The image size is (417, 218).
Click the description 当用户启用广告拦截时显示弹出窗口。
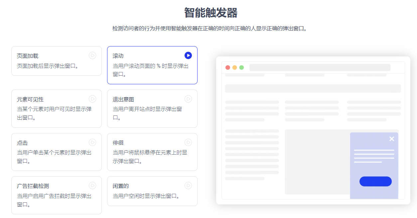click(x=54, y=200)
